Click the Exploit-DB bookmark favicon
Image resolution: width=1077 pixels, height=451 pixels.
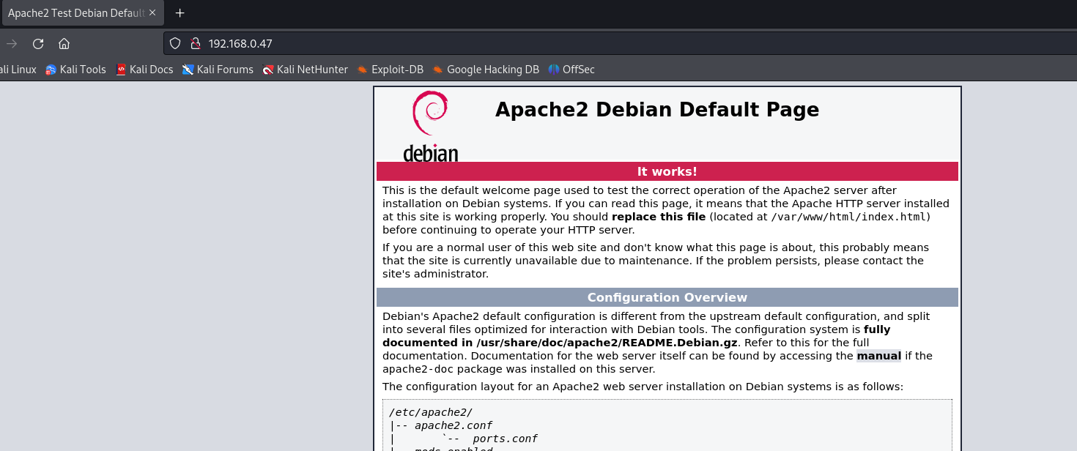pos(362,70)
